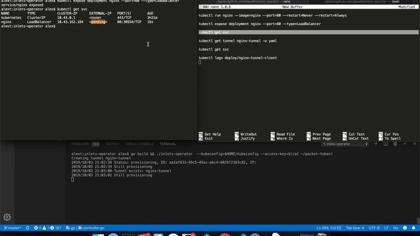420x236 pixels.
Task: Click 'kubectl logs deploy/nginx-tunnel-client' line in nano
Action: (x=238, y=58)
